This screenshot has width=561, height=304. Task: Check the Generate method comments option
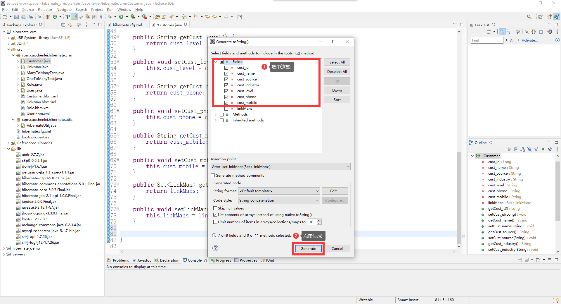tap(213, 175)
